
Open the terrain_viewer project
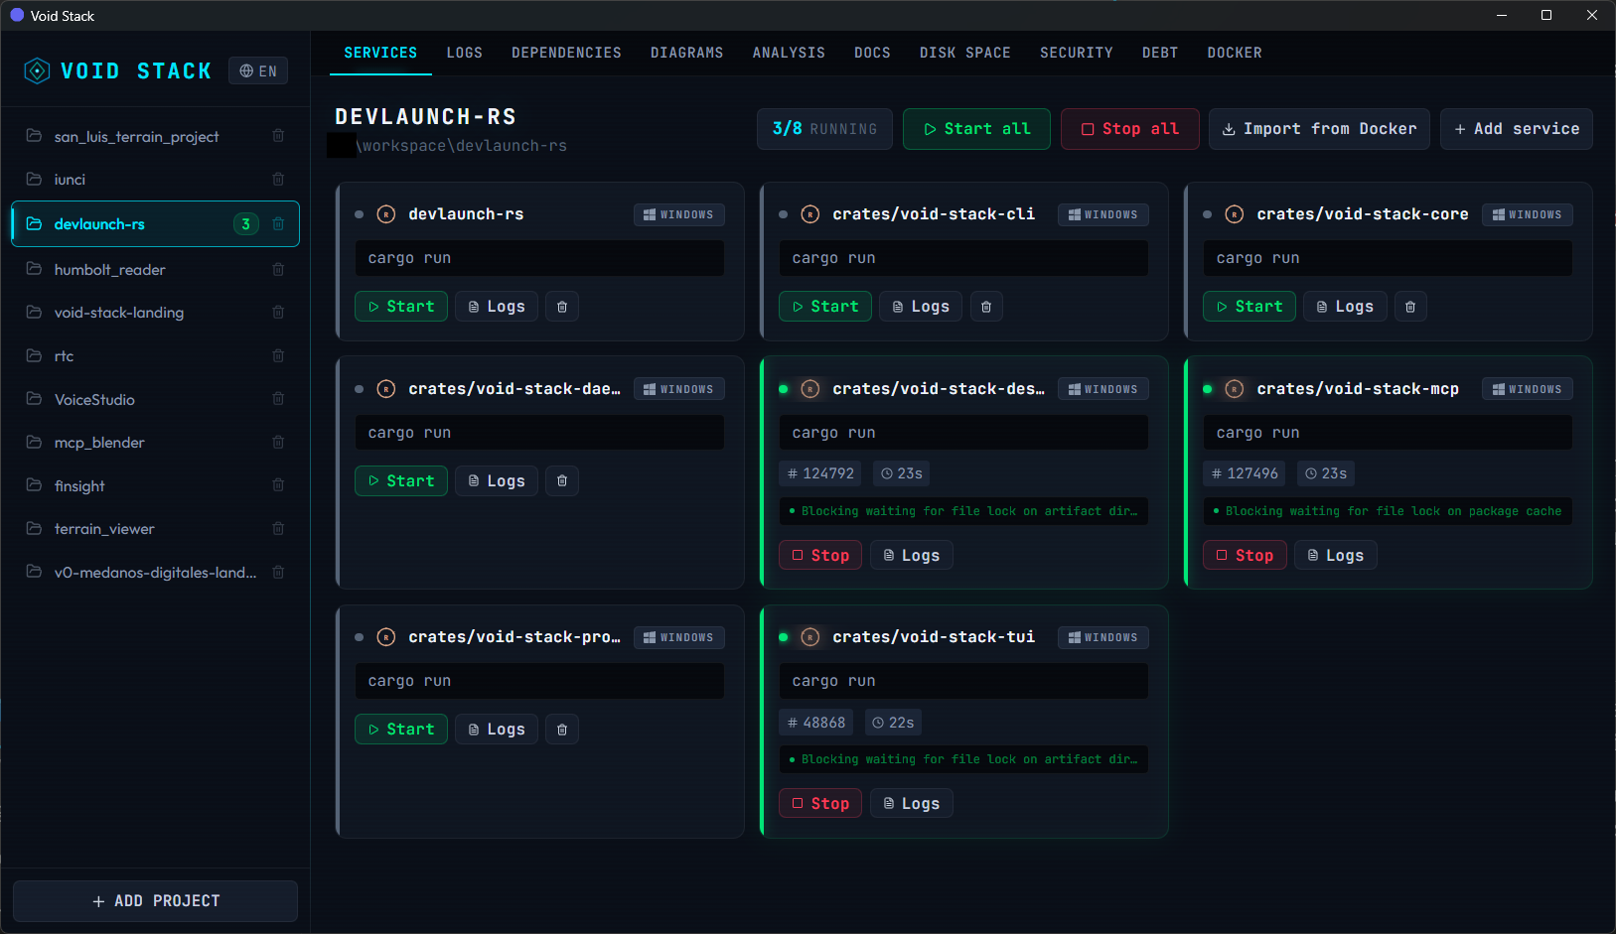click(155, 529)
